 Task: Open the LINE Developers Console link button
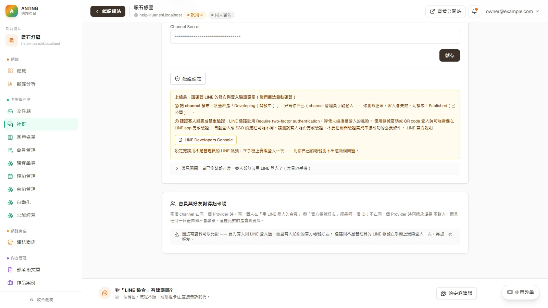coord(206,140)
